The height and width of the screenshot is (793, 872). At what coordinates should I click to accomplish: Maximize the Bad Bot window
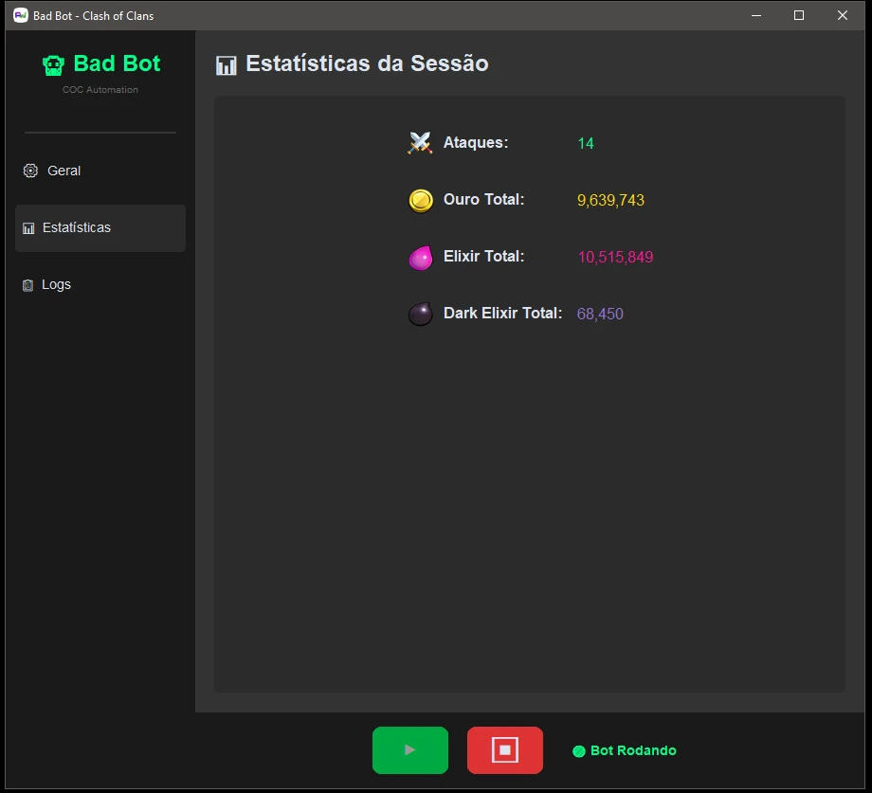[x=799, y=15]
